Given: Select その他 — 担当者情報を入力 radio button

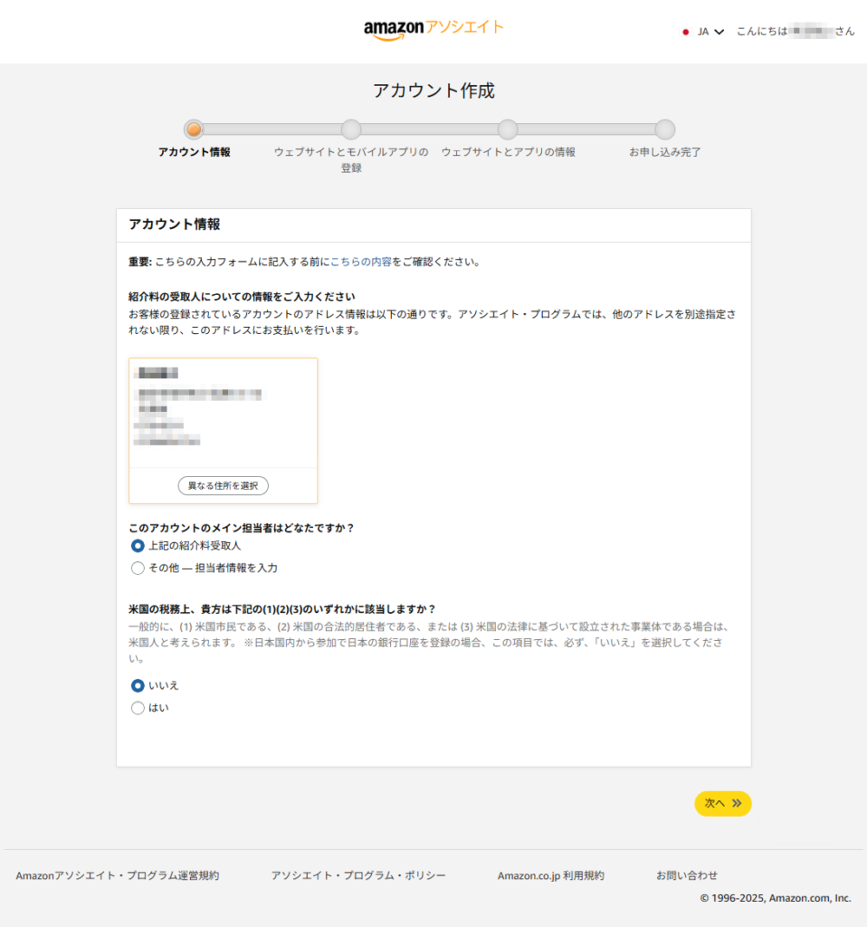Looking at the screenshot, I should tap(138, 569).
